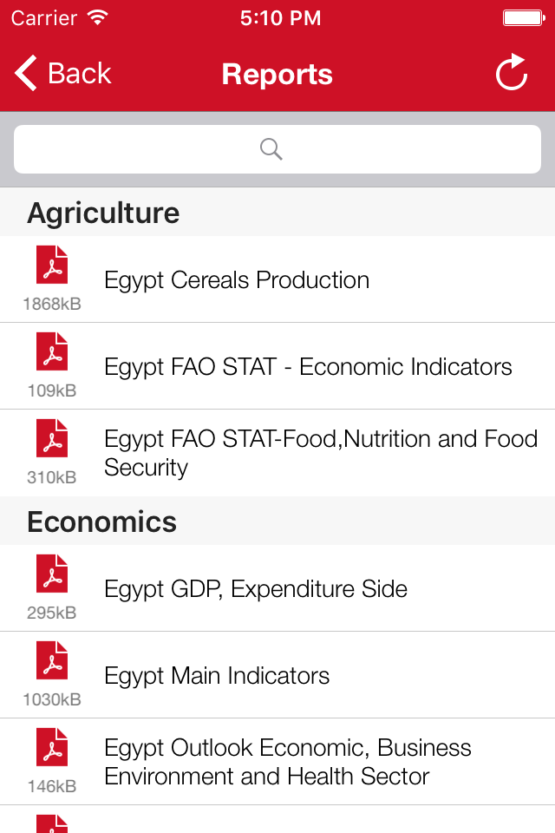Open Egypt Outlook Economic, Business Environment report
This screenshot has height=833, width=555.
tap(287, 762)
